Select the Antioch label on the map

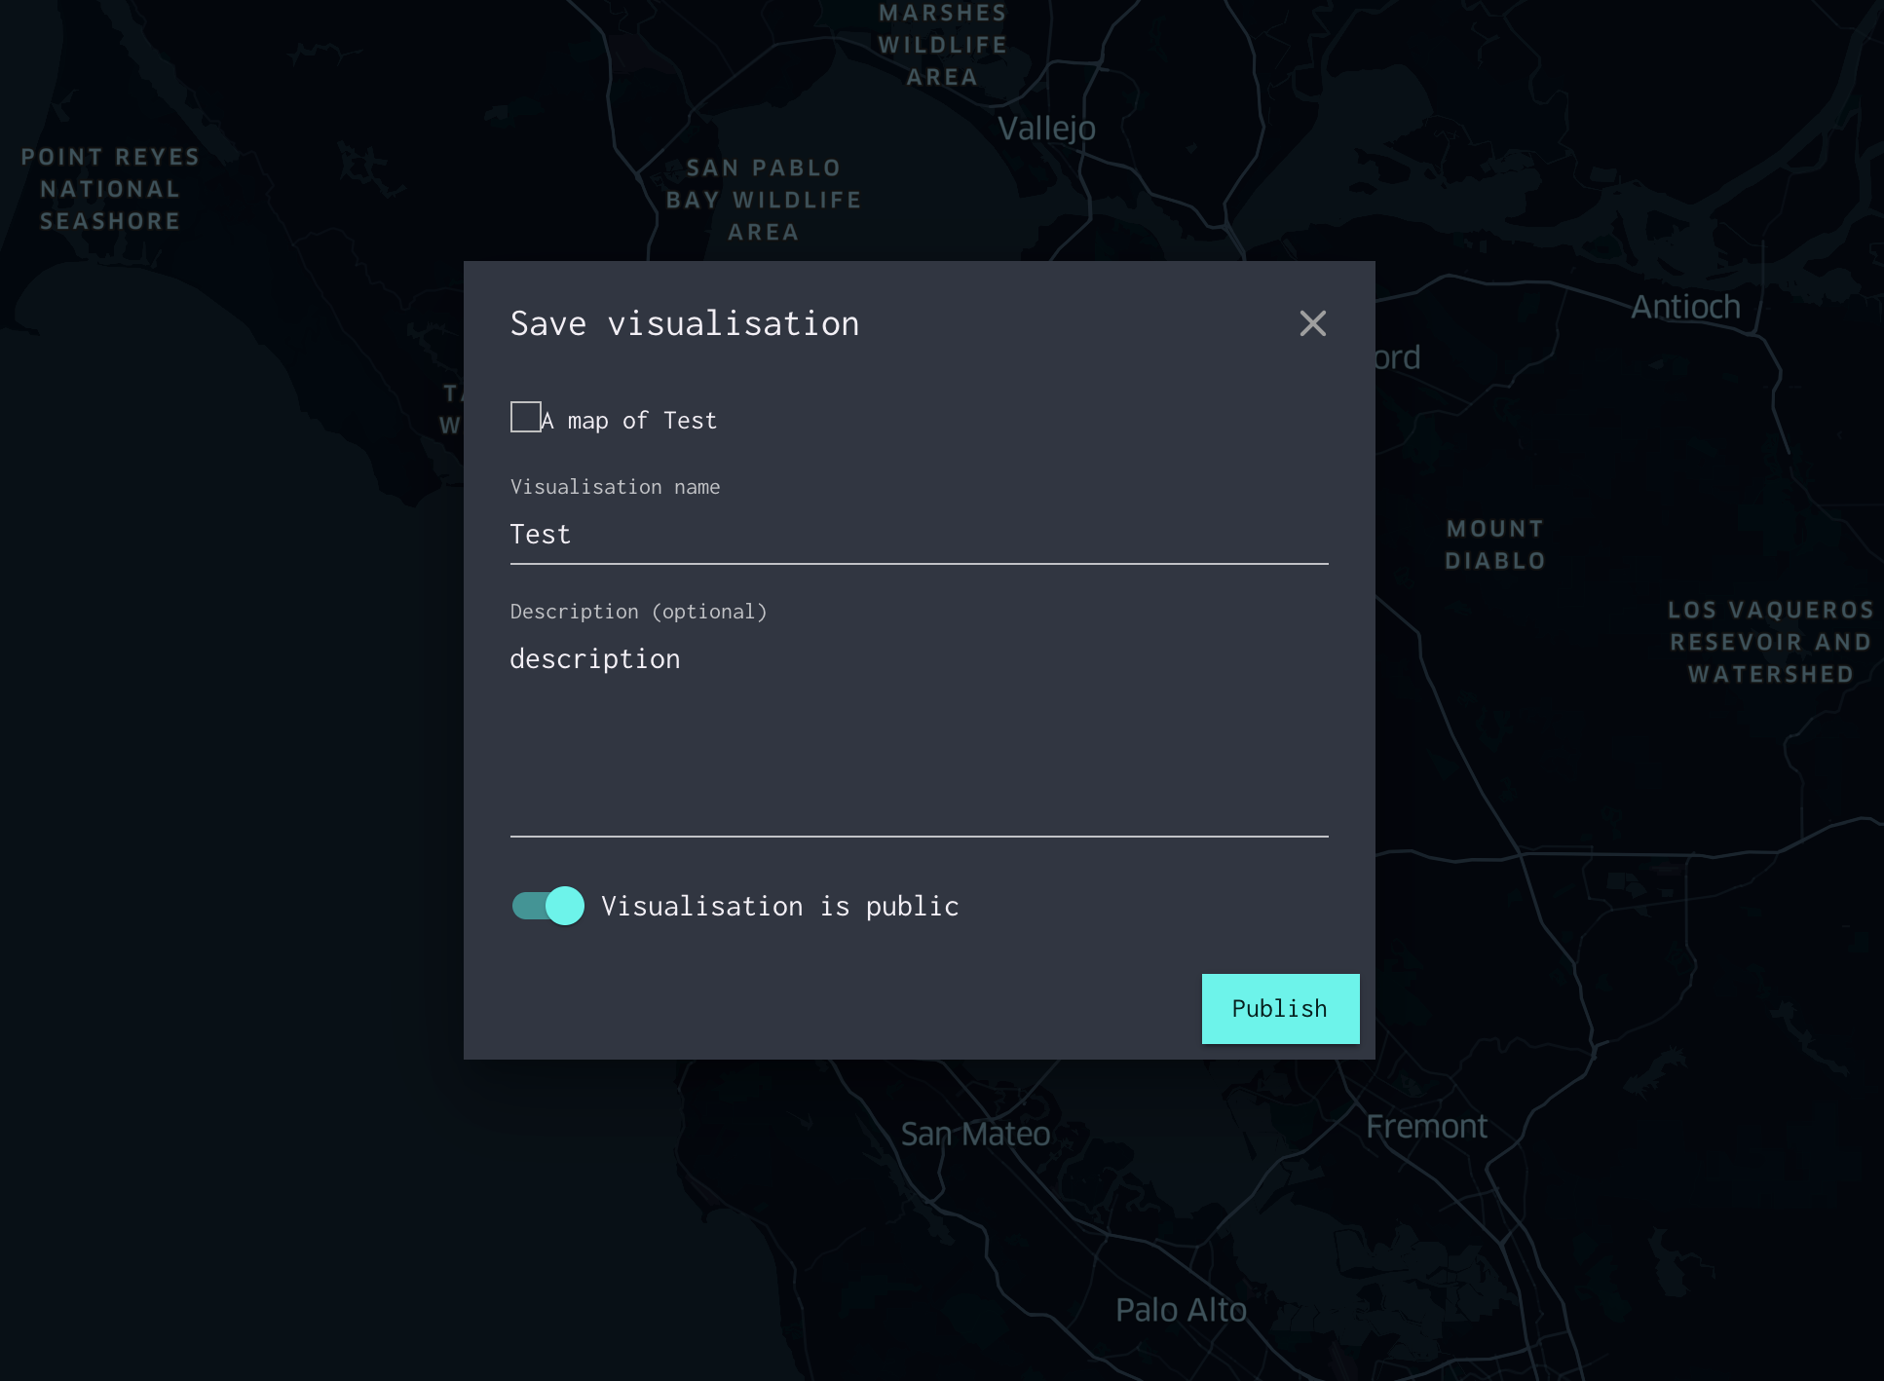1685,307
